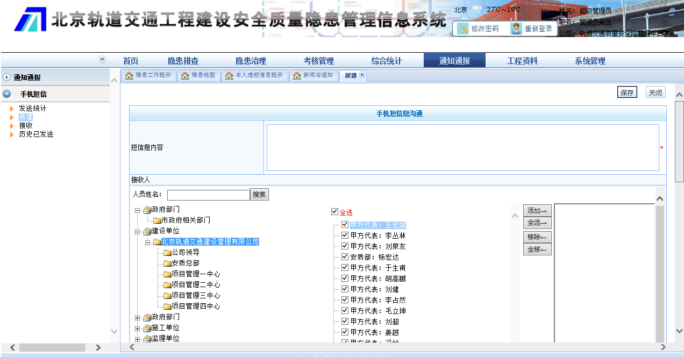
Task: Click the 隐患工作提示 tab home icon
Action: tap(129, 76)
